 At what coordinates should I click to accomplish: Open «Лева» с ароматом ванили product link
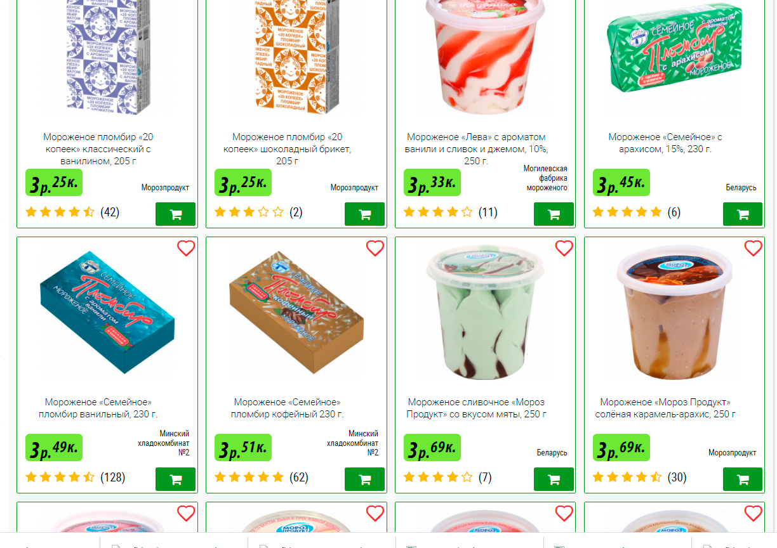pyautogui.click(x=476, y=149)
